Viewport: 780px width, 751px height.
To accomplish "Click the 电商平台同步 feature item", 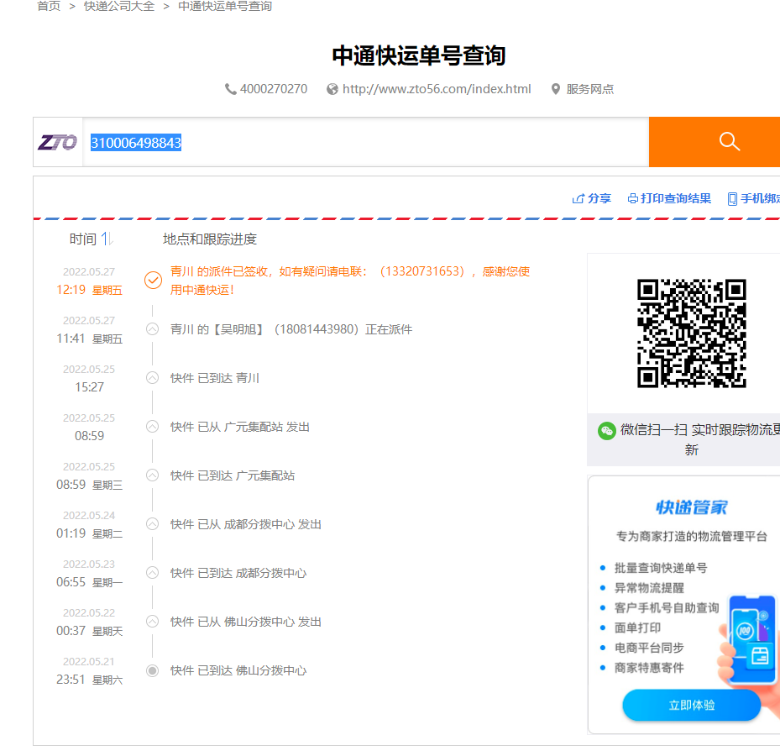I will (x=649, y=648).
